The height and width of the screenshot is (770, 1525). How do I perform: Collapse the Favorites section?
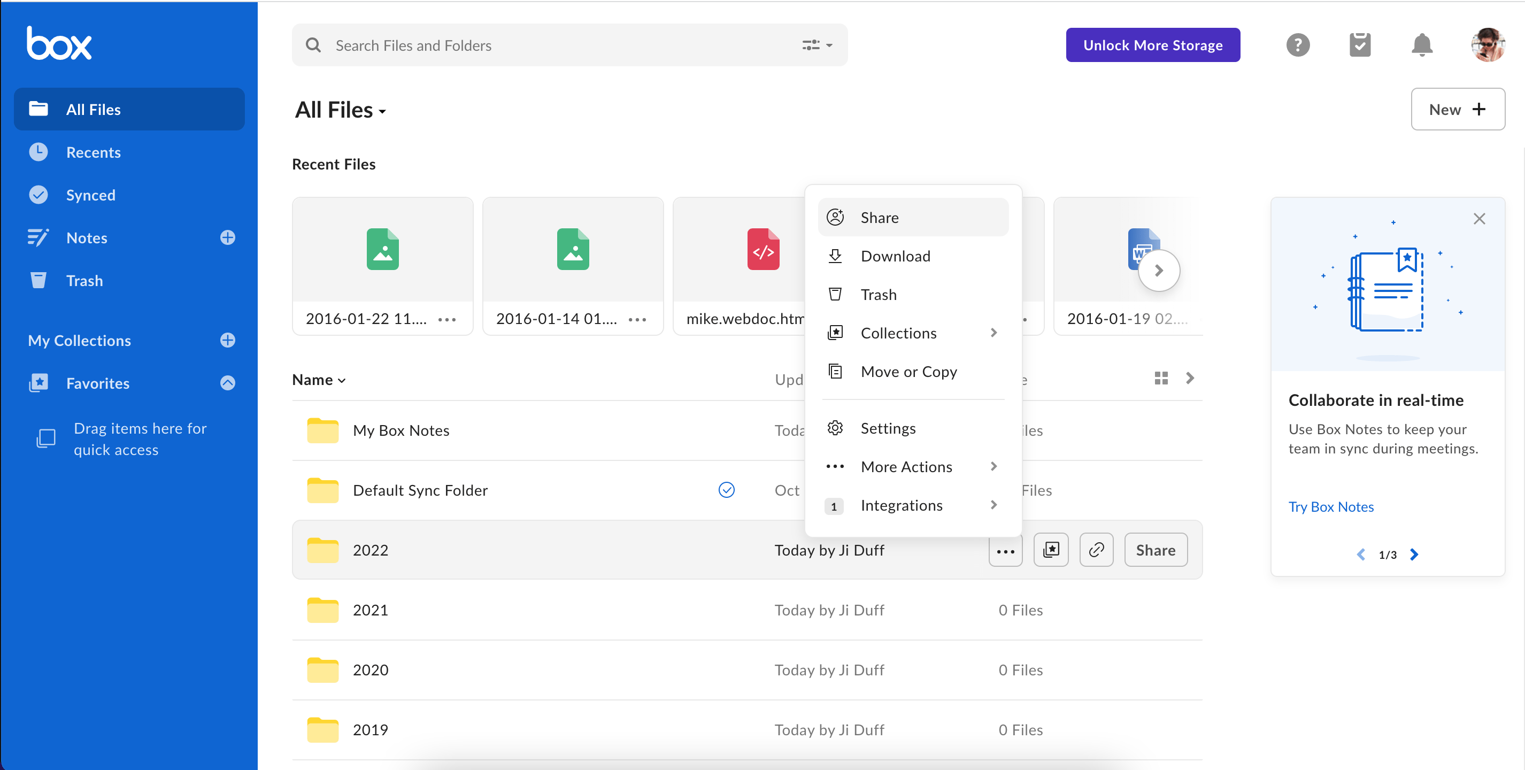228,383
